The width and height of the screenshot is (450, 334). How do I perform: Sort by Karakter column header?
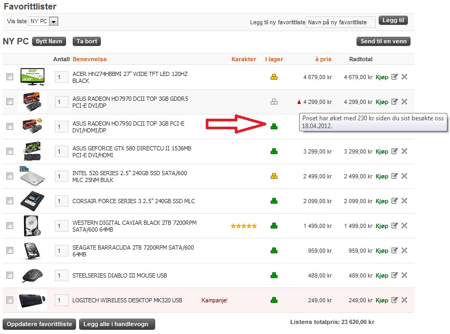tap(244, 59)
